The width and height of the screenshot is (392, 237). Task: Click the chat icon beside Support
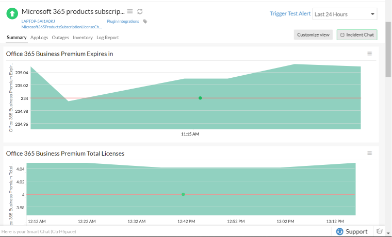coord(380,231)
